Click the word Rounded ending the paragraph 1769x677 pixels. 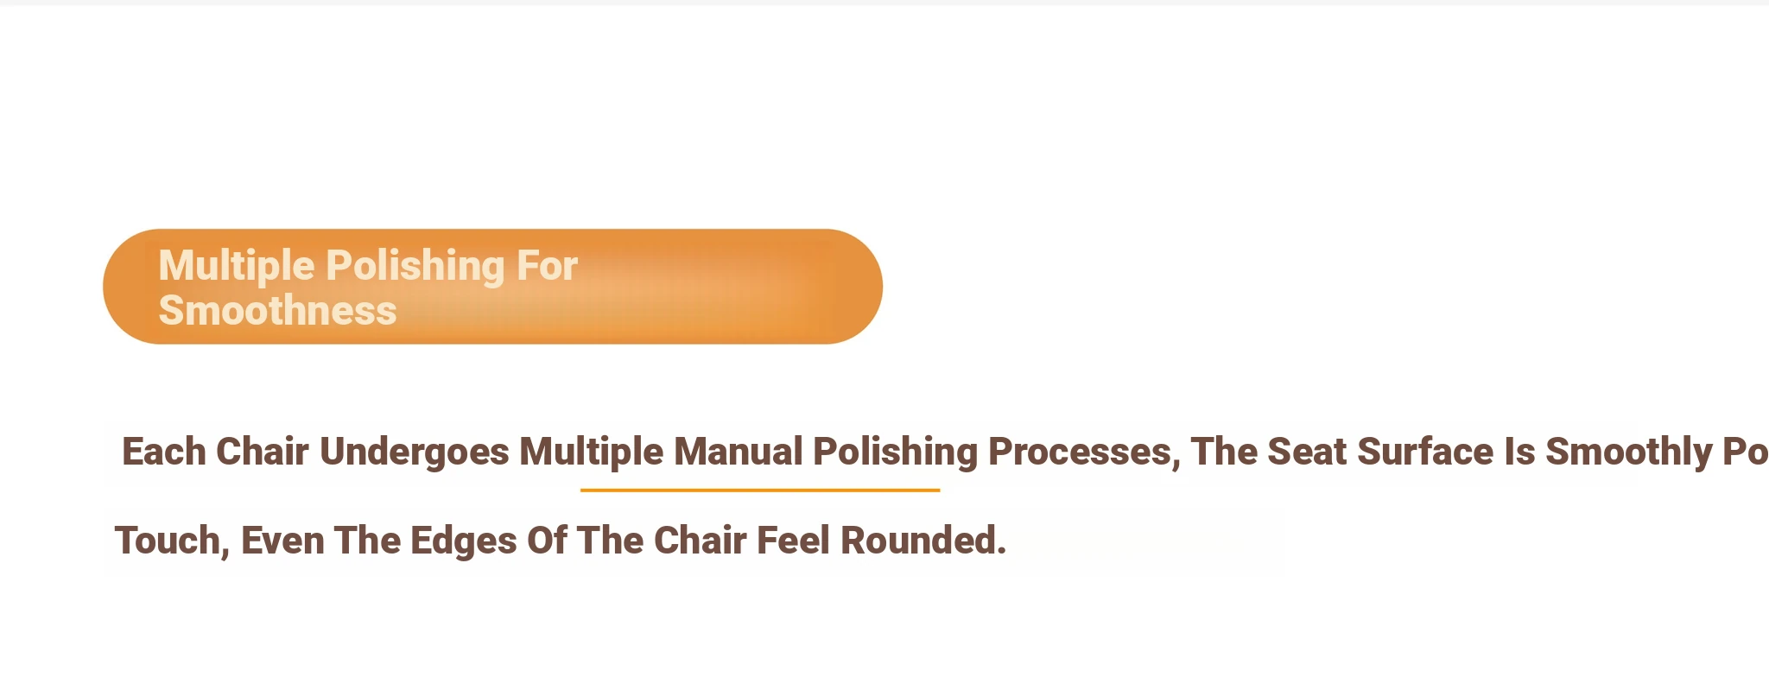923,541
